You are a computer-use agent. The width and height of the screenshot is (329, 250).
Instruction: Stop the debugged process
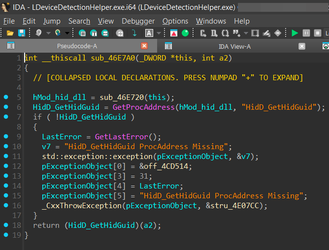click(x=318, y=33)
